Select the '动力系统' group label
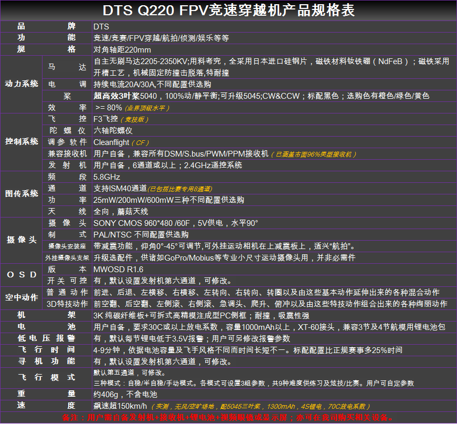 tap(22, 84)
